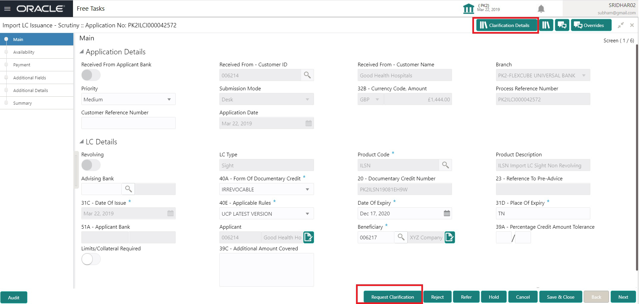Click Save & Close

[x=560, y=297]
